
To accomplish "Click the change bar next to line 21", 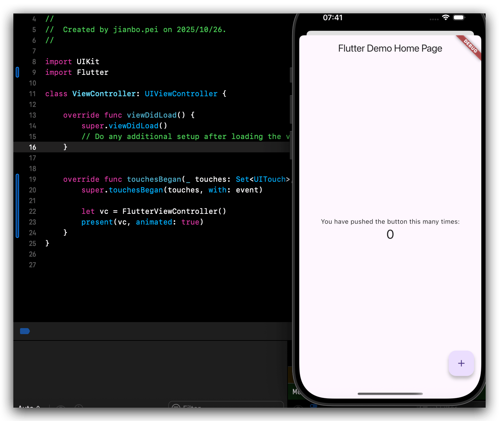I will point(17,201).
